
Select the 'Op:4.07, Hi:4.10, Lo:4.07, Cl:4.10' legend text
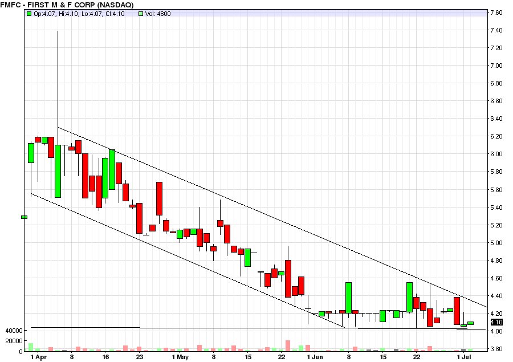(79, 14)
